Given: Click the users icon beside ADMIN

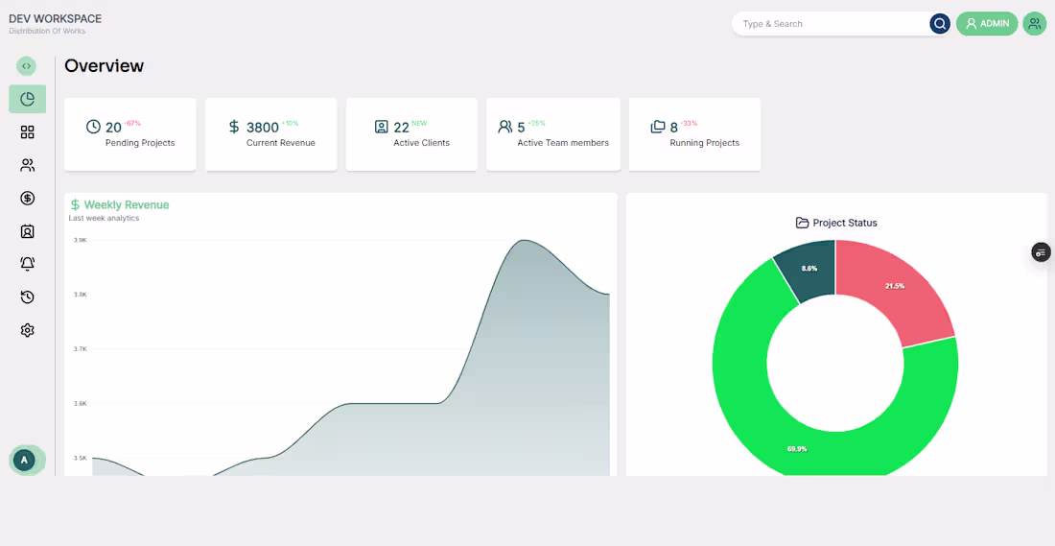Looking at the screenshot, I should [x=1034, y=24].
